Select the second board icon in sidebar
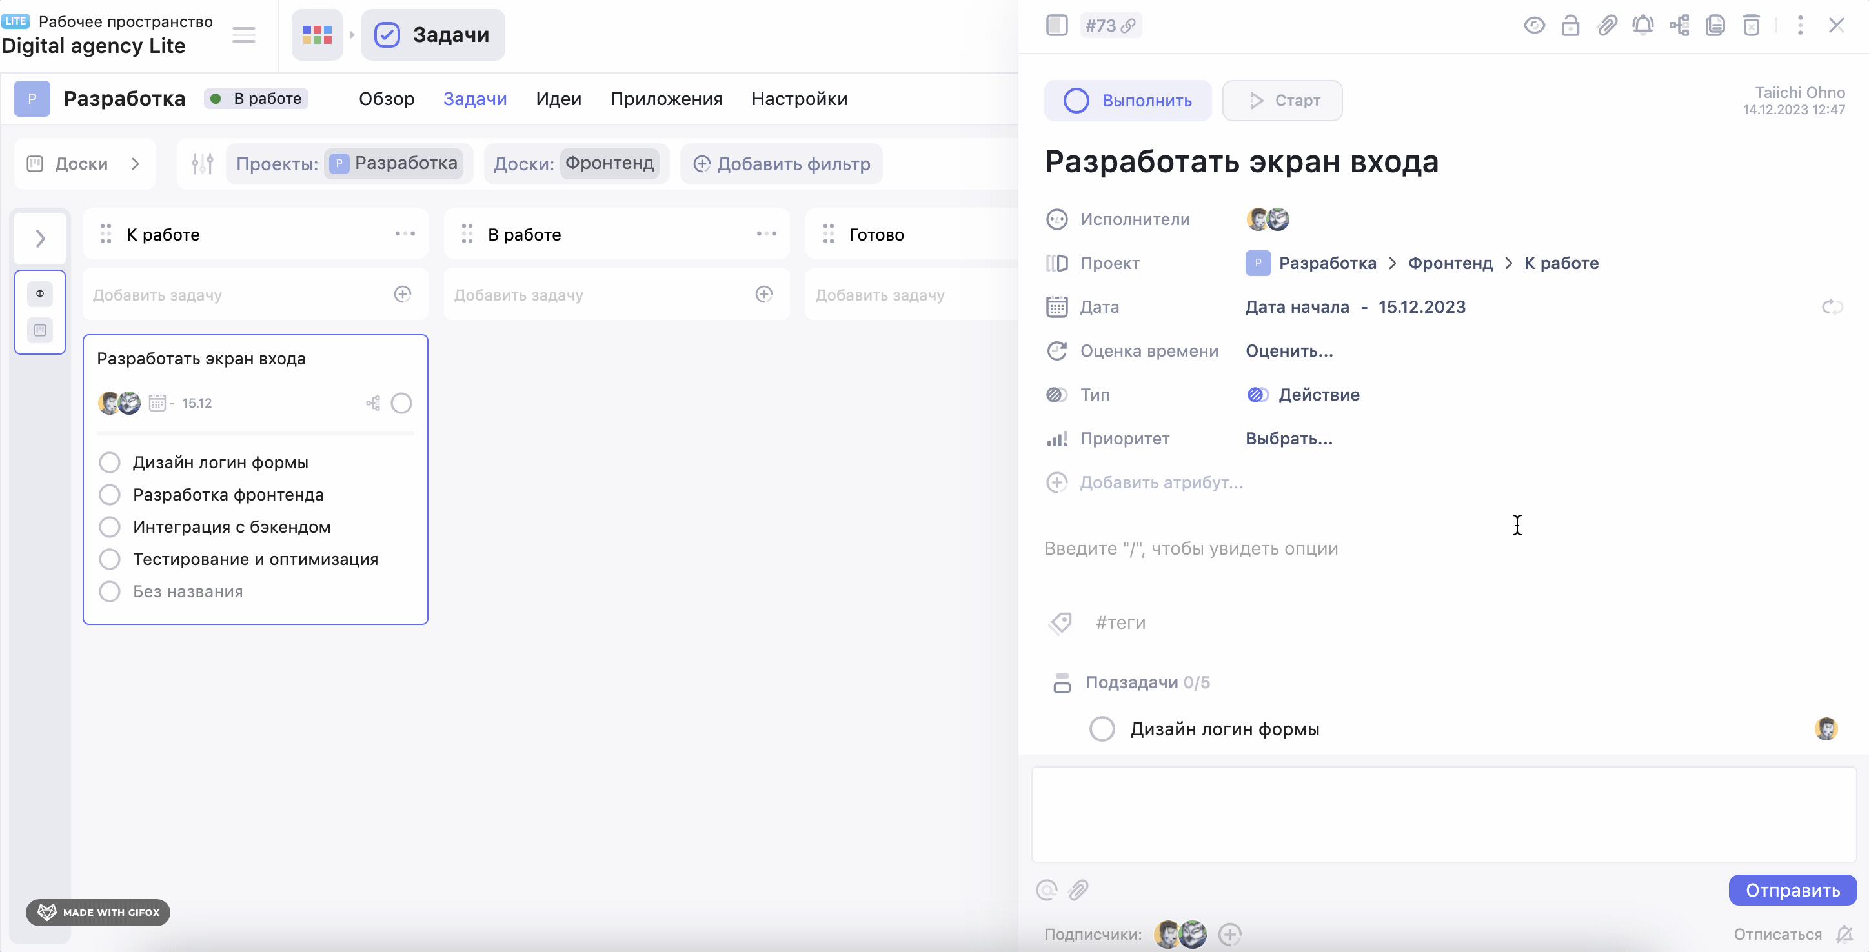The height and width of the screenshot is (952, 1869). click(40, 330)
